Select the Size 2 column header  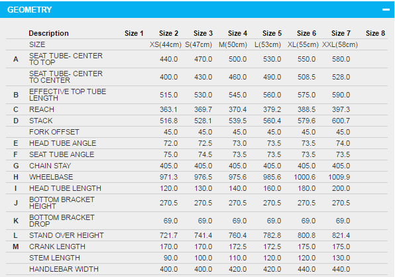coord(168,33)
